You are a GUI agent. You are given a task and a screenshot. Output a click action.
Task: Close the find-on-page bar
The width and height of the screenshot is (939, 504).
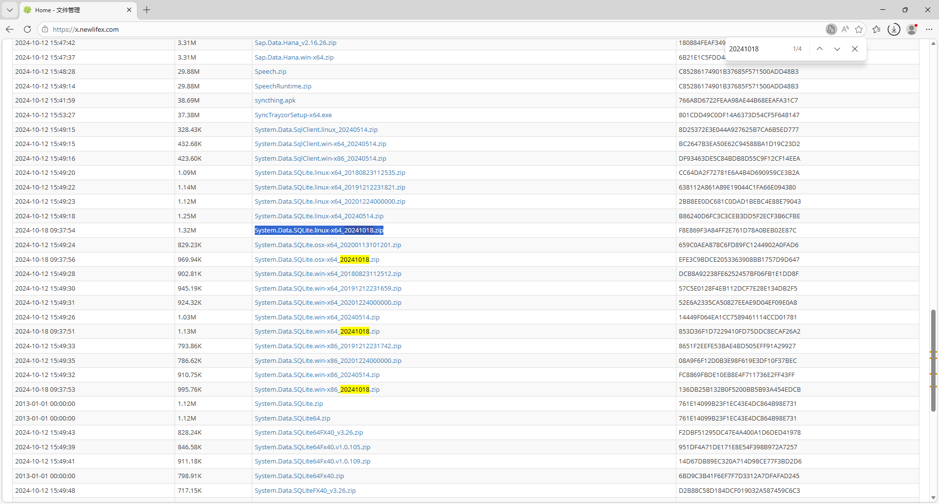pyautogui.click(x=855, y=49)
